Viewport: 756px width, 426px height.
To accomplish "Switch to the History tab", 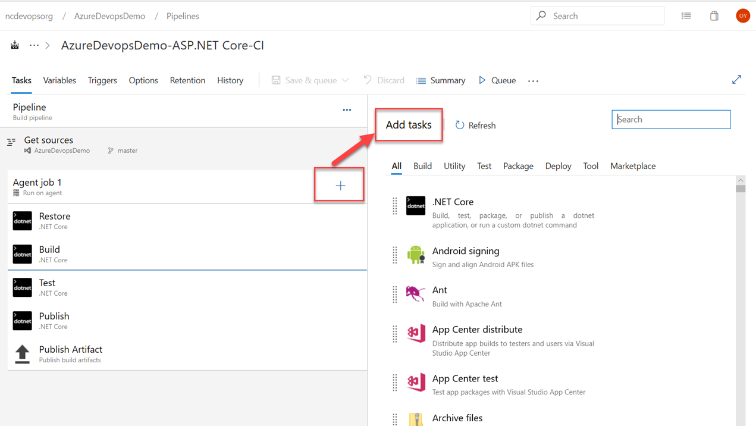I will 230,80.
